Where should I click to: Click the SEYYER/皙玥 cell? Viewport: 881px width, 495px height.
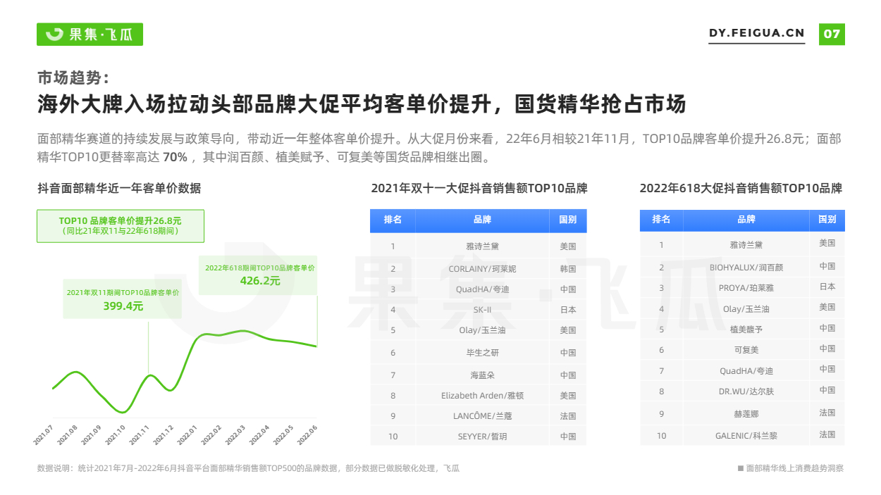coord(482,437)
